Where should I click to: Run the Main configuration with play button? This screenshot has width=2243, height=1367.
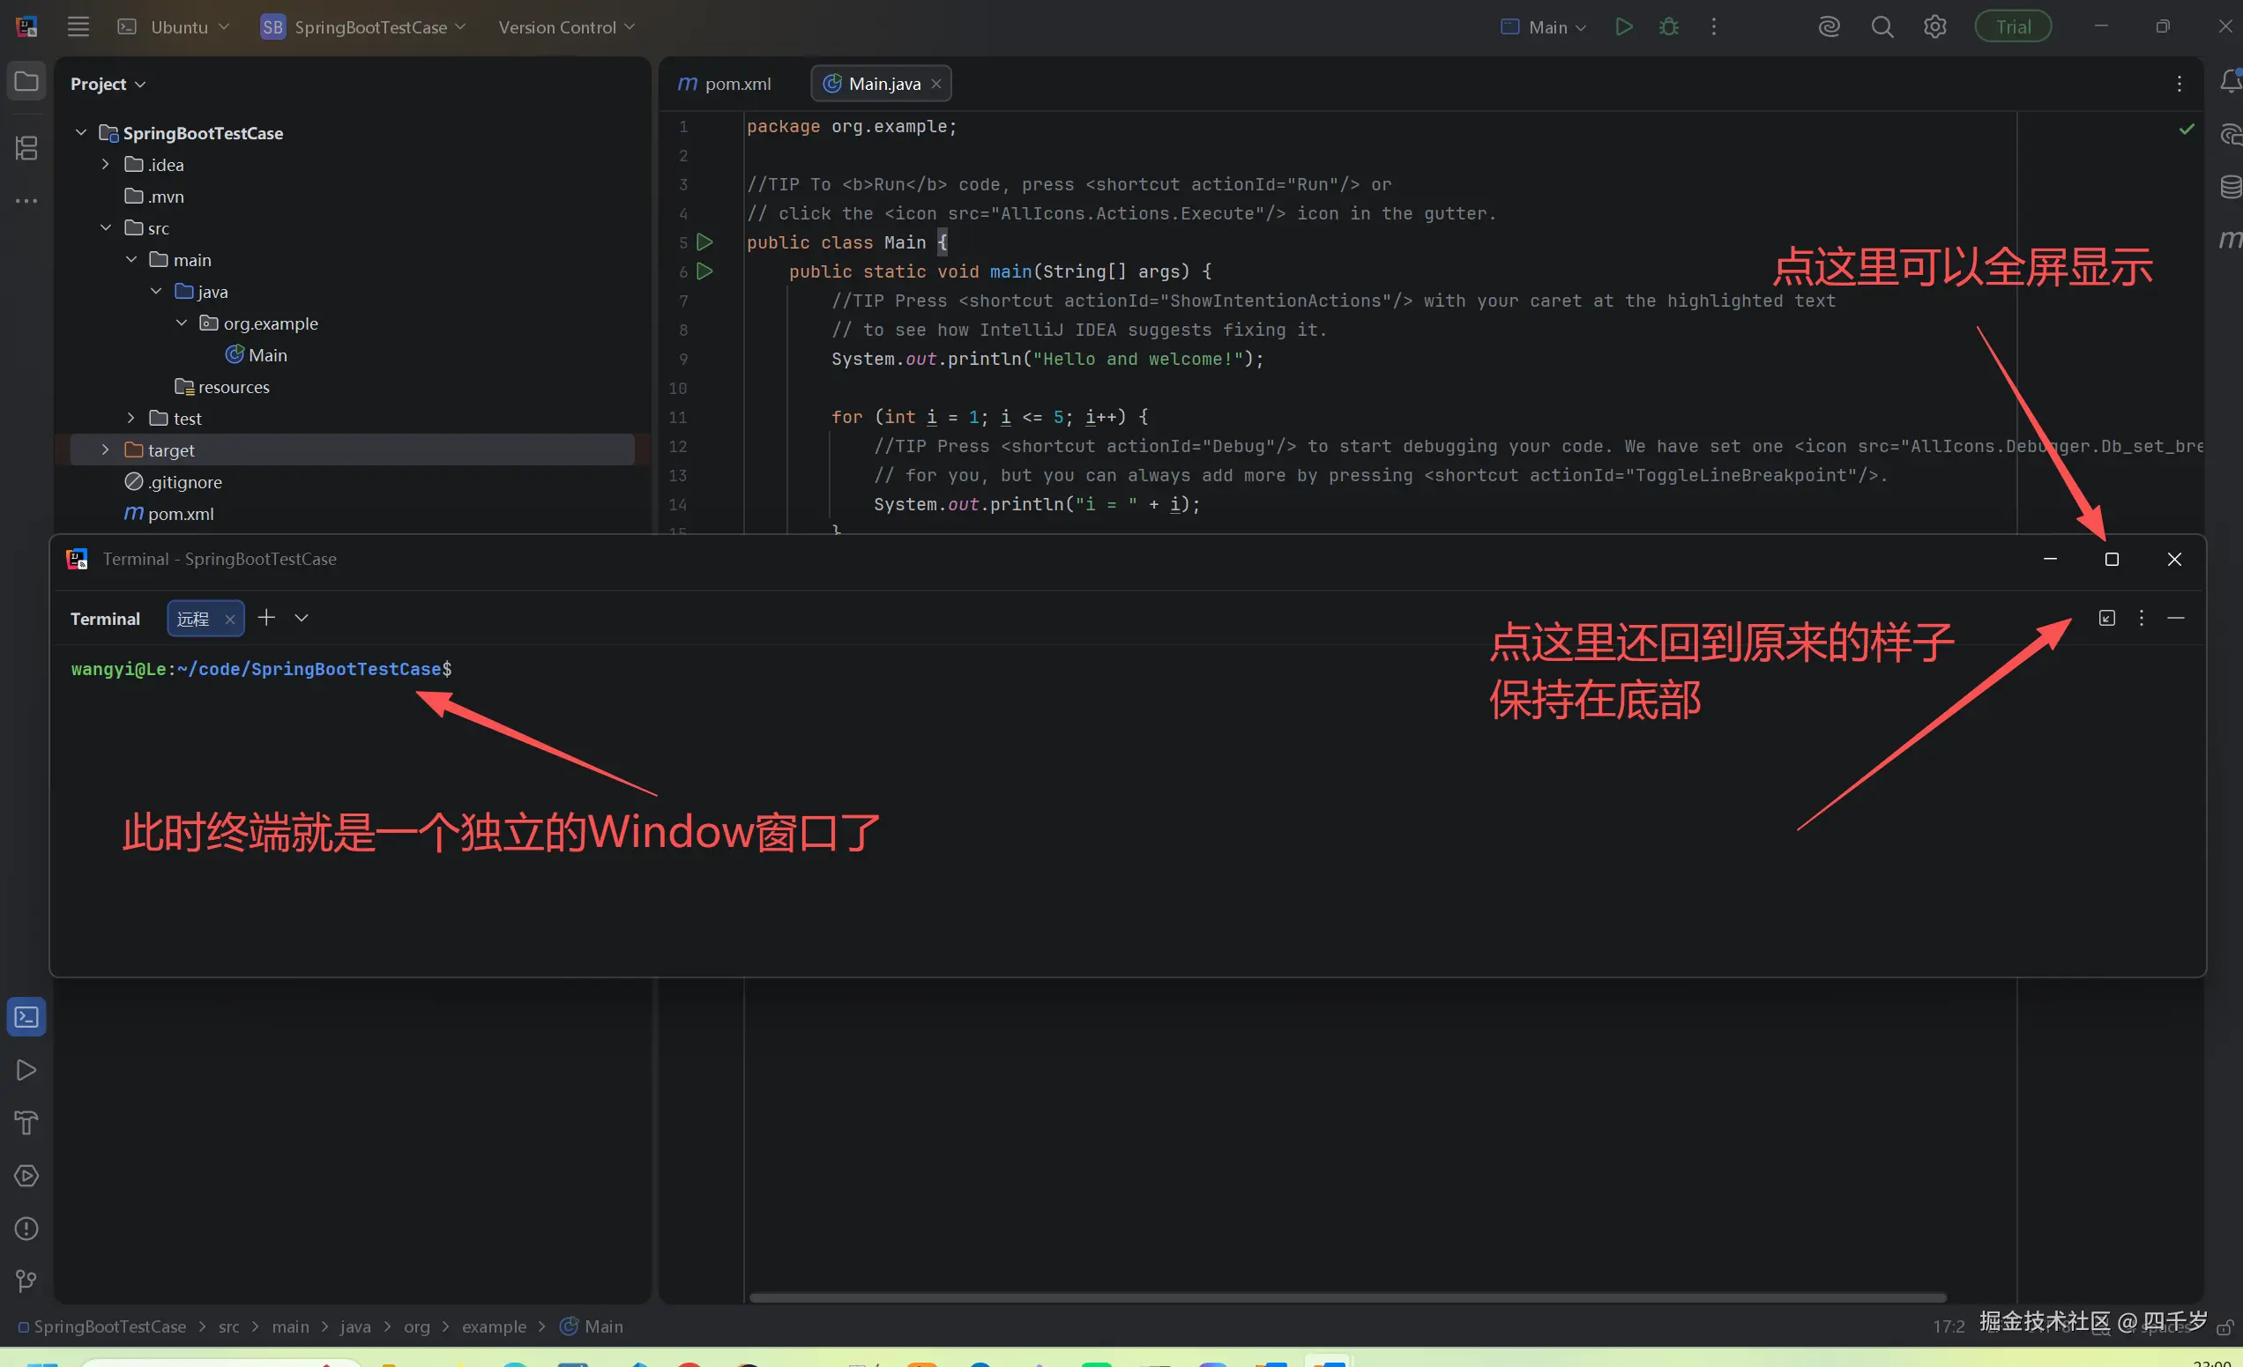1623,27
